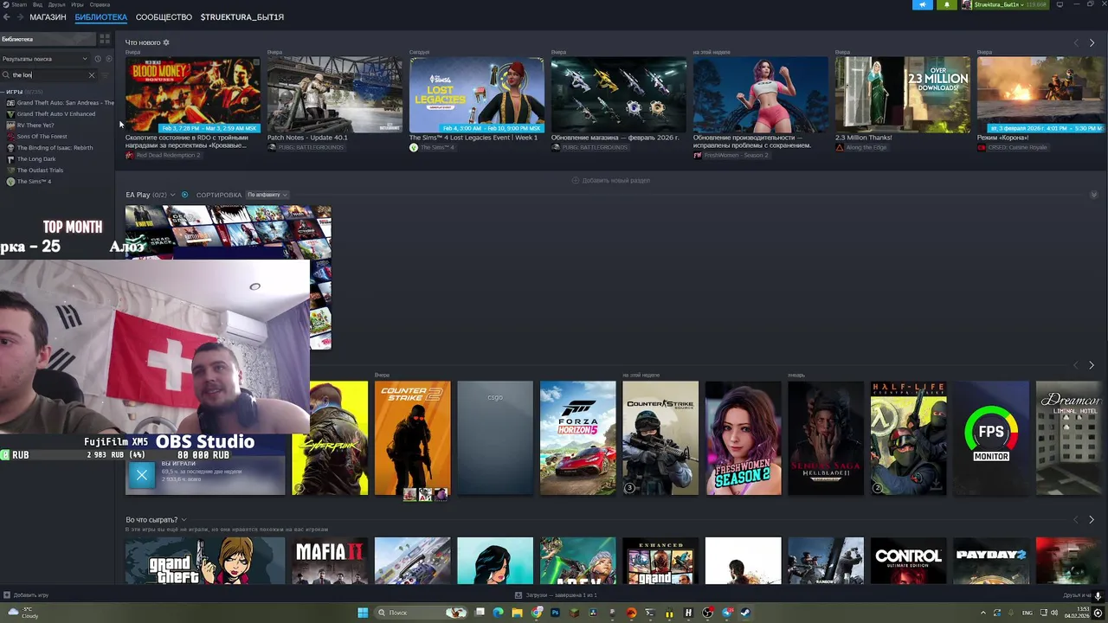Open the По алфавиту sort dropdown
The width and height of the screenshot is (1108, 623).
pyautogui.click(x=267, y=195)
